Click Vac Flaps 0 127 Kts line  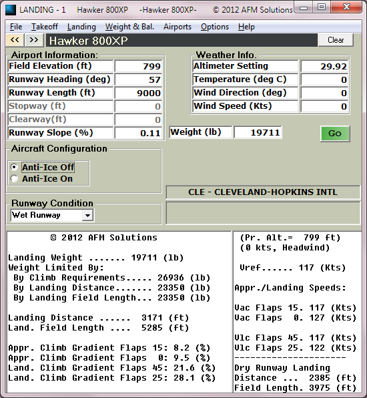296,318
